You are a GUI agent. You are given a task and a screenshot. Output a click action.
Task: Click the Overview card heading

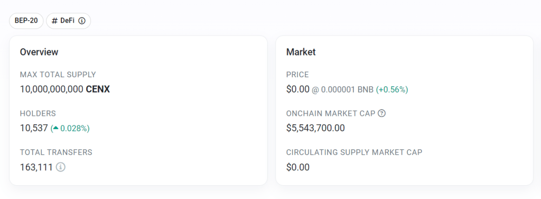39,52
